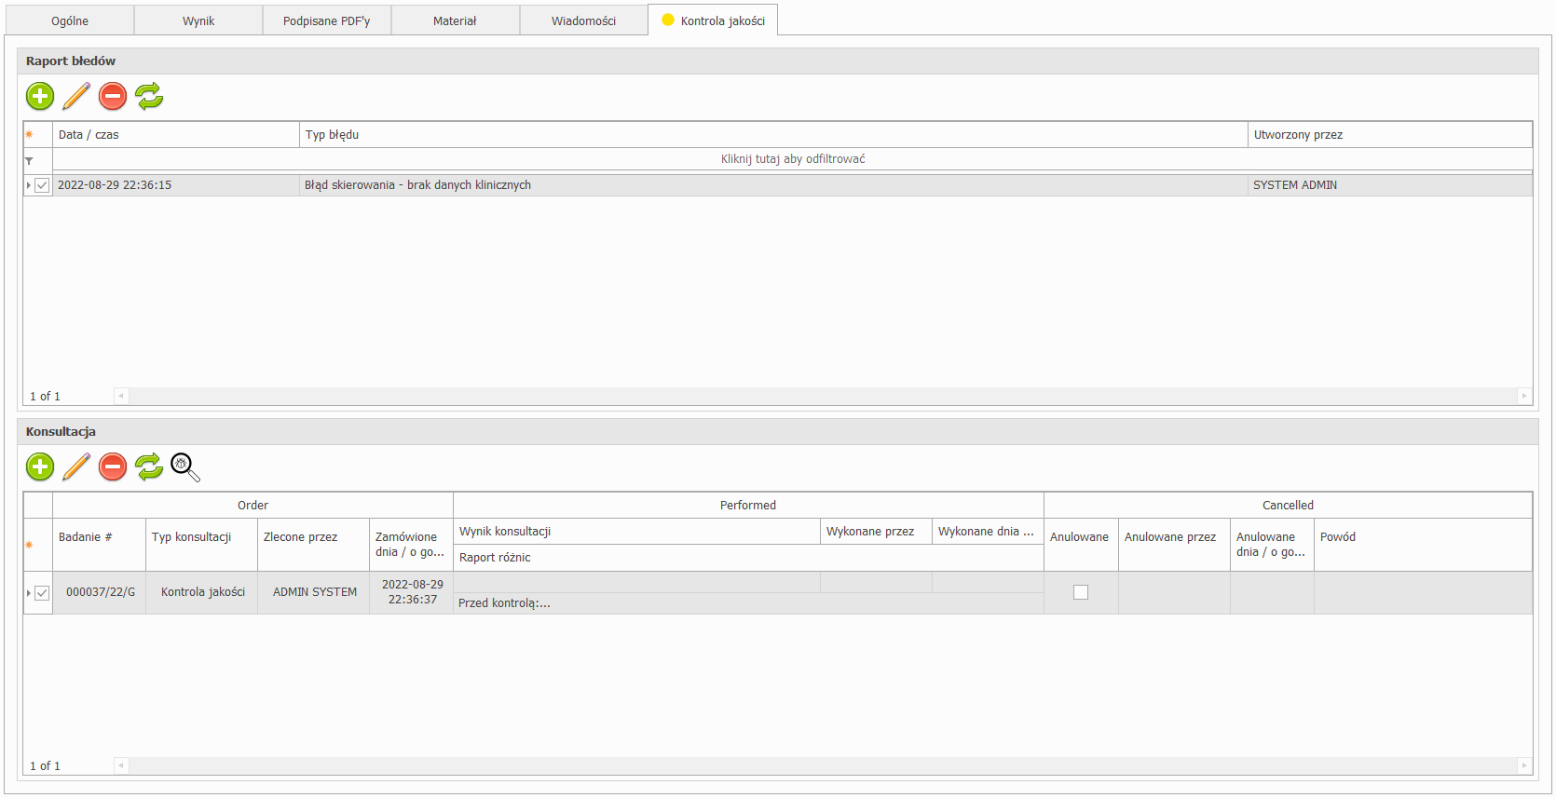Remove the selected consultation entry
The width and height of the screenshot is (1556, 798).
(113, 467)
